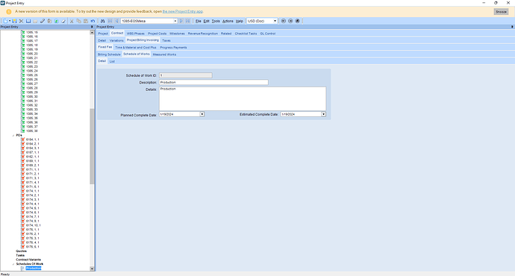
Task: Click the Copy icon in toolbar
Action: click(79, 21)
